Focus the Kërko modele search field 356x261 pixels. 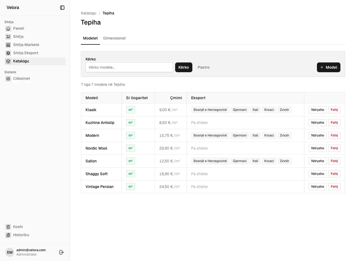pyautogui.click(x=129, y=67)
